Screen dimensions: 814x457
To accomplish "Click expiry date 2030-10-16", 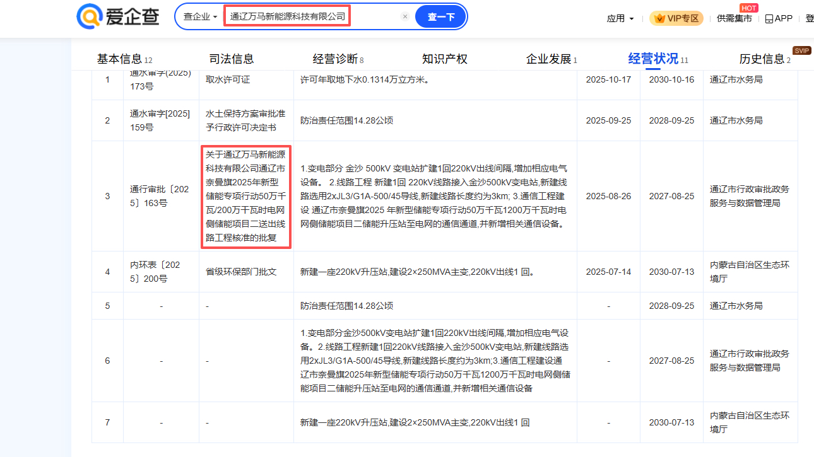I will coord(671,79).
